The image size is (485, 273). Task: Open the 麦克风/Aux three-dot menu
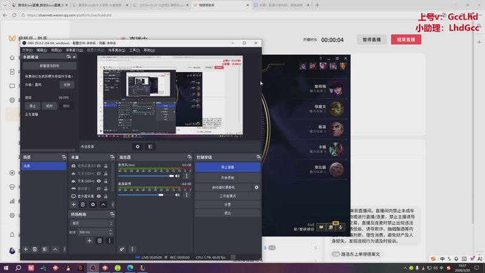click(187, 176)
